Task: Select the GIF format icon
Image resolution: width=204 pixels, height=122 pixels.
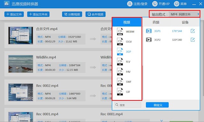Action: point(120,91)
